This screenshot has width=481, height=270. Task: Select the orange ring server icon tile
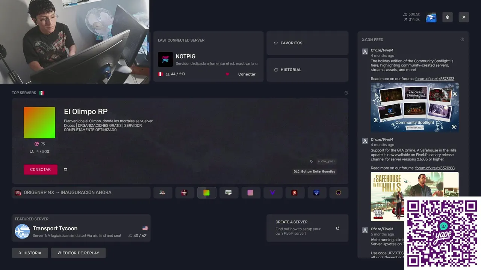[339, 193]
